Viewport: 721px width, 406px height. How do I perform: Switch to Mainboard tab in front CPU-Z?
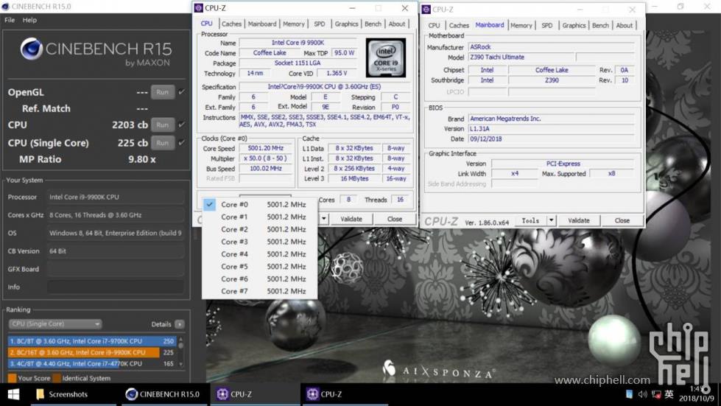click(x=262, y=24)
